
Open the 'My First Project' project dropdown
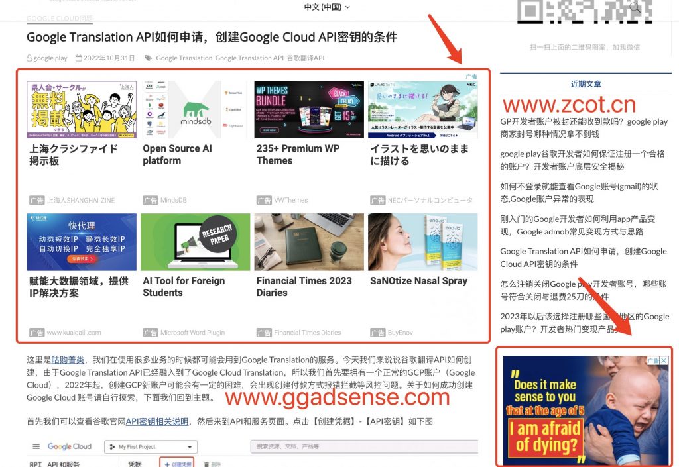point(151,447)
